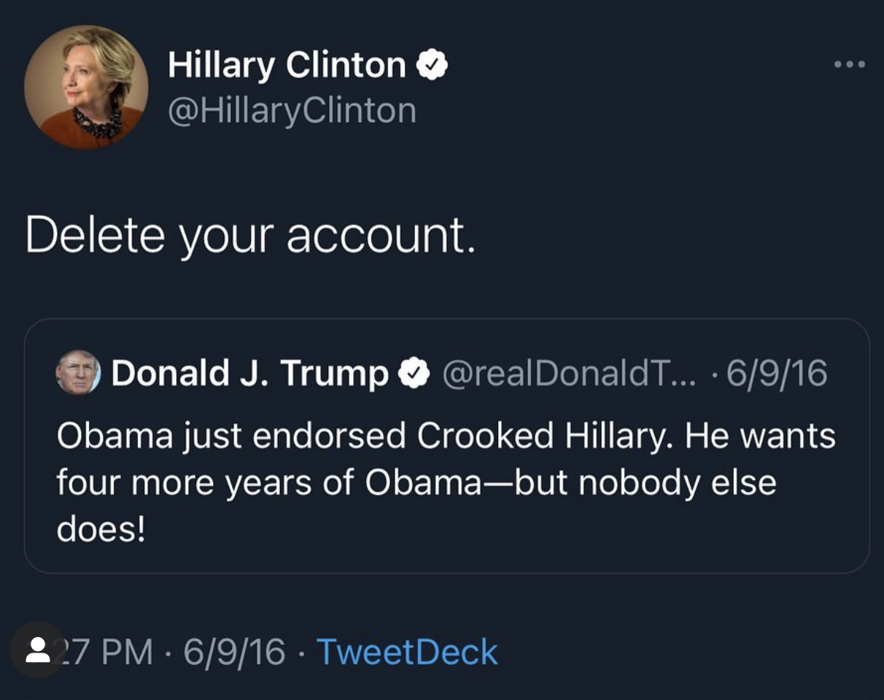Screen dimensions: 884x700
Task: Open Hillary Clinton's profile picture
Action: pos(86,87)
